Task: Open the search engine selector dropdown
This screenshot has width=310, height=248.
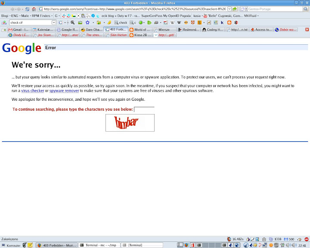Action: point(243,9)
